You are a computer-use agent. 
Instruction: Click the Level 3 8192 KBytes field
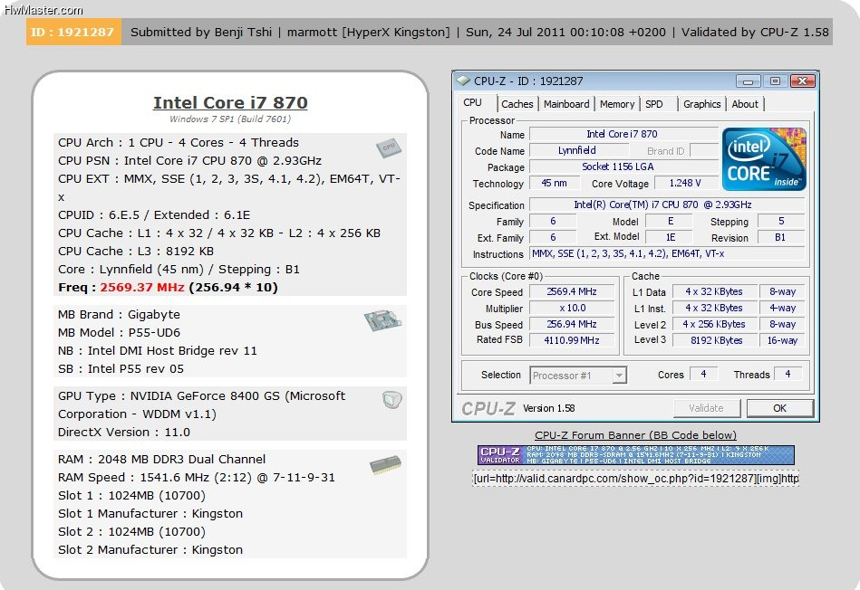716,340
